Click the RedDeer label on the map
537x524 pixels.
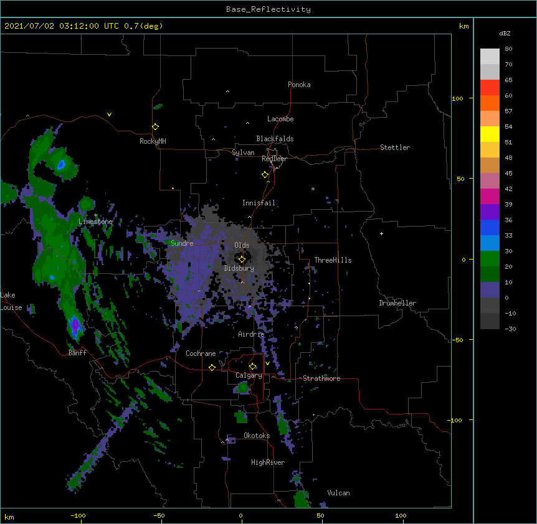pos(274,159)
